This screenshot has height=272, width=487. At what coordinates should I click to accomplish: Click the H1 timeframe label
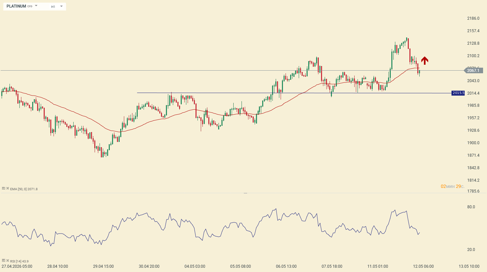point(53,7)
